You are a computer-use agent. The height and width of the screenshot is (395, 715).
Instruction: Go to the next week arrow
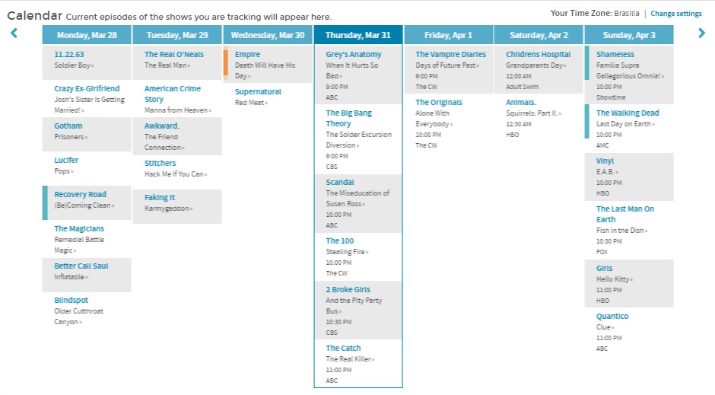[x=702, y=33]
